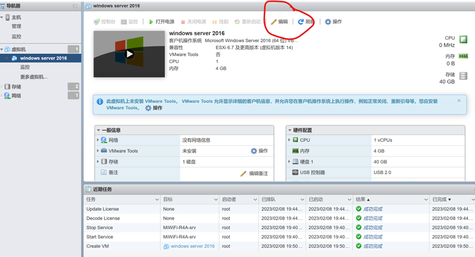This screenshot has width=475, height=257.
Task: Click the green check in Start Service row
Action: (359, 237)
